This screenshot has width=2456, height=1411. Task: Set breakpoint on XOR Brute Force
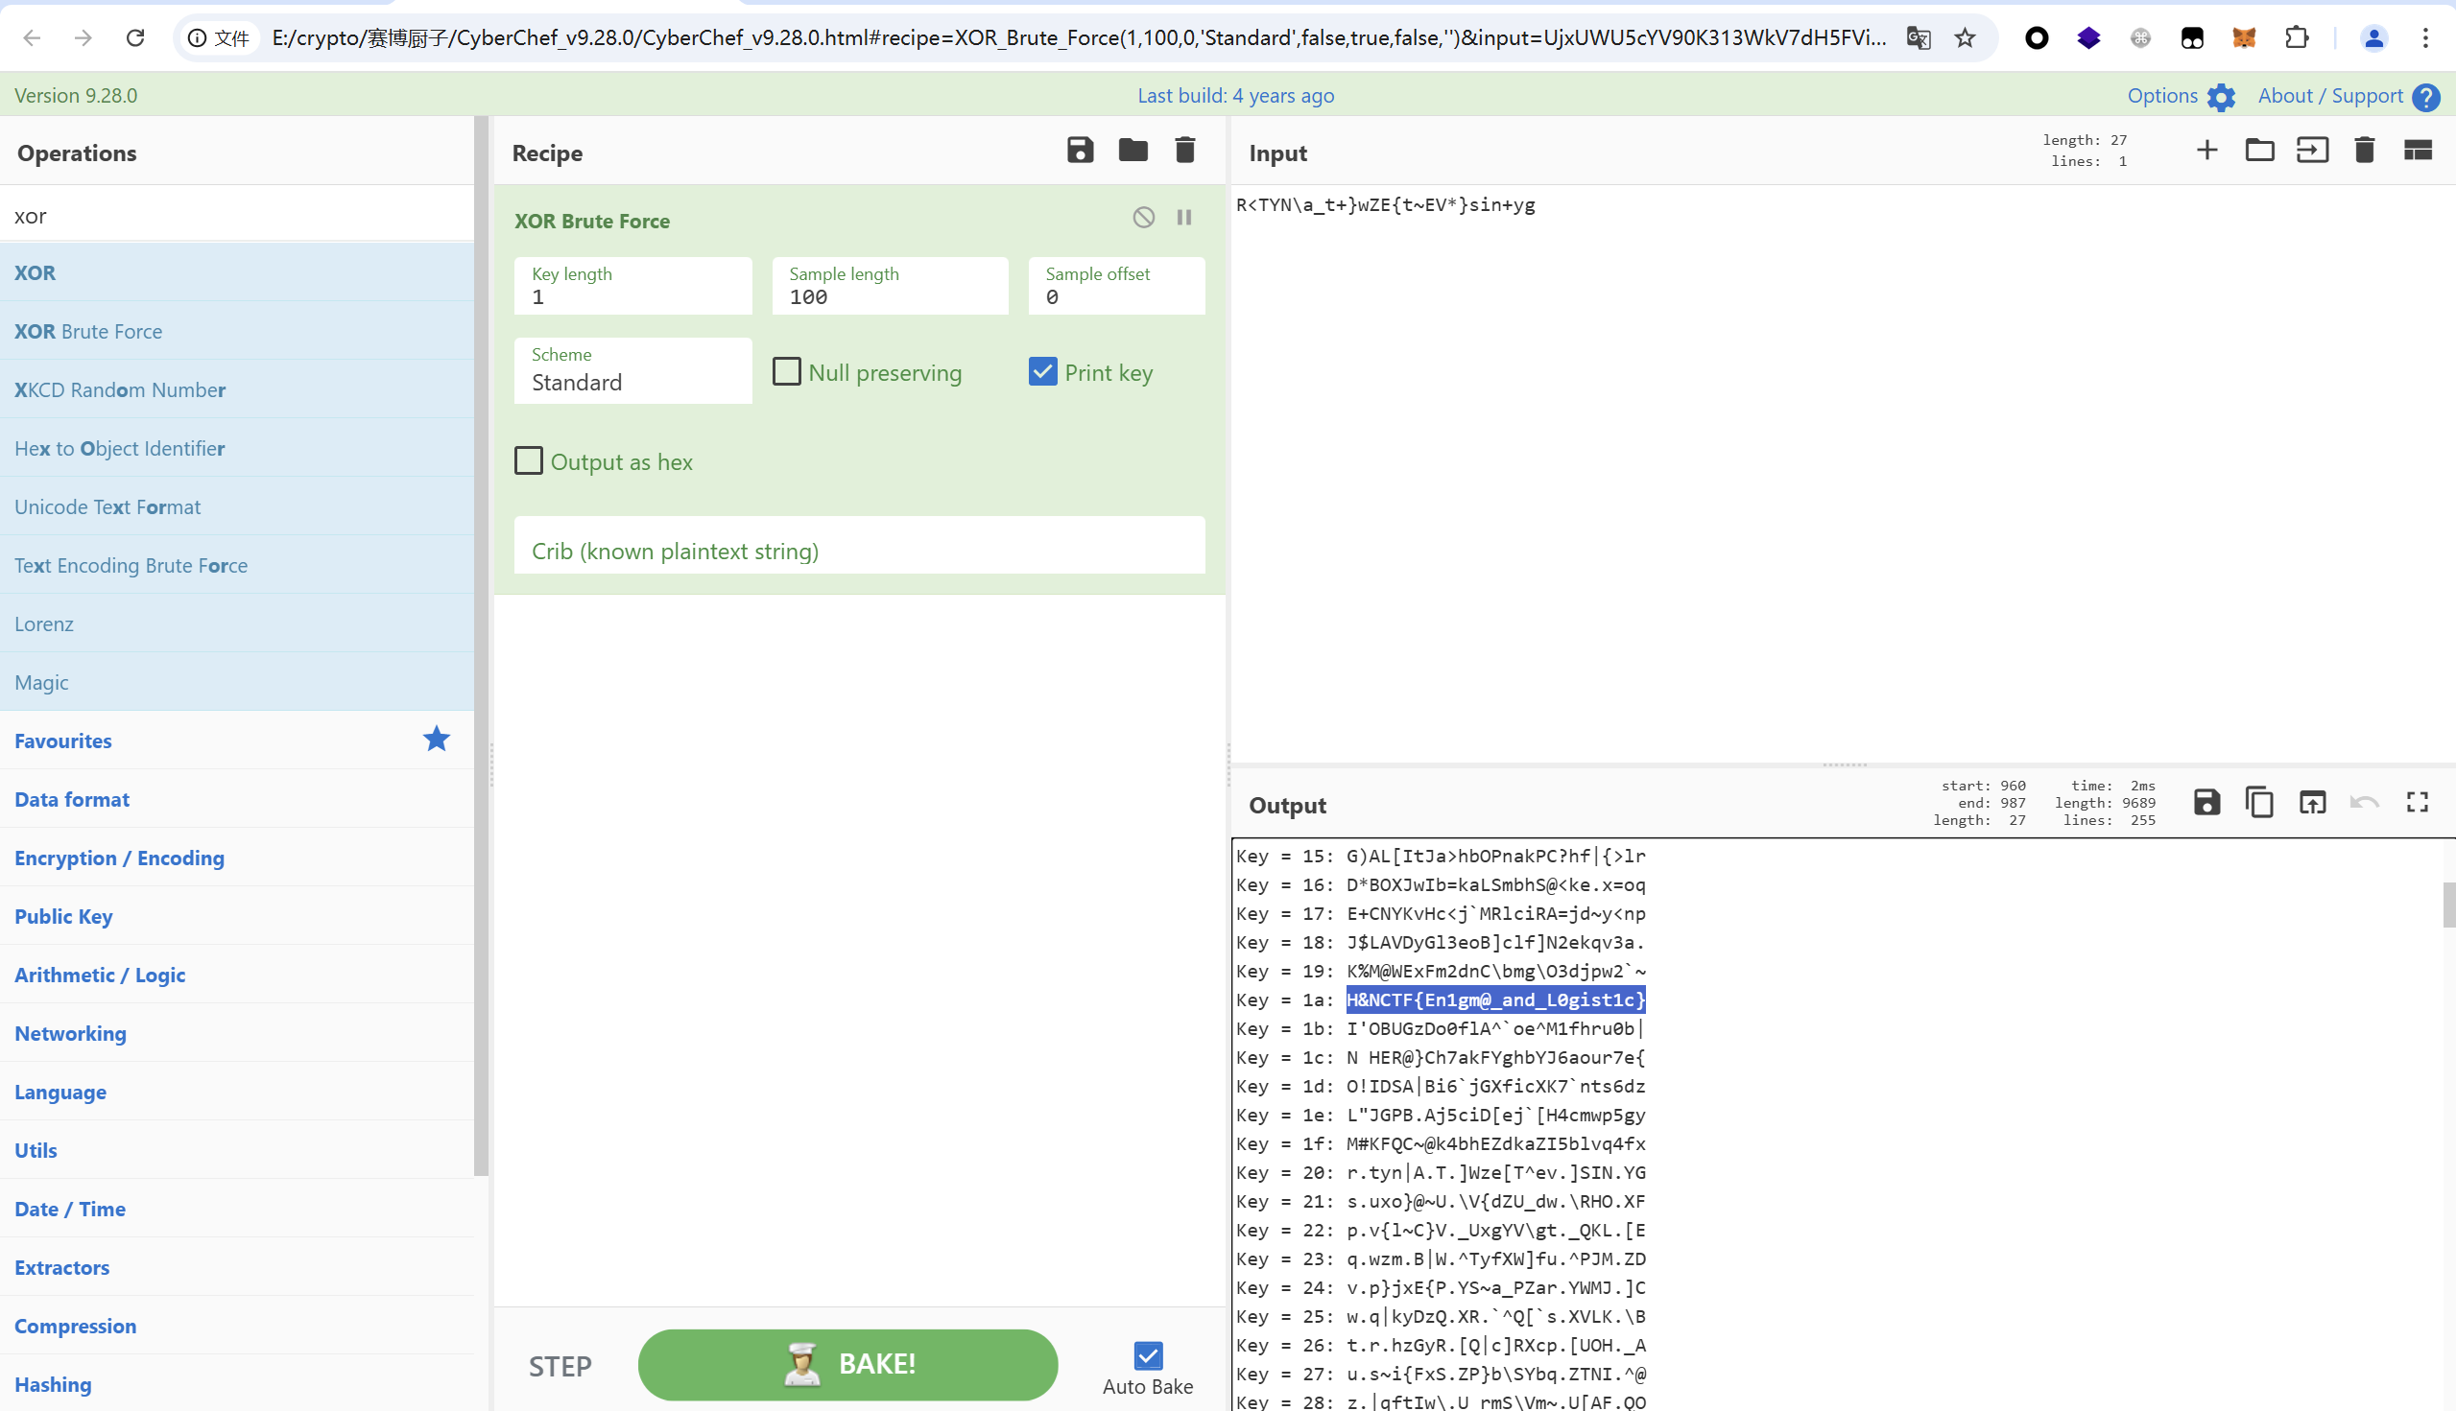1184,217
